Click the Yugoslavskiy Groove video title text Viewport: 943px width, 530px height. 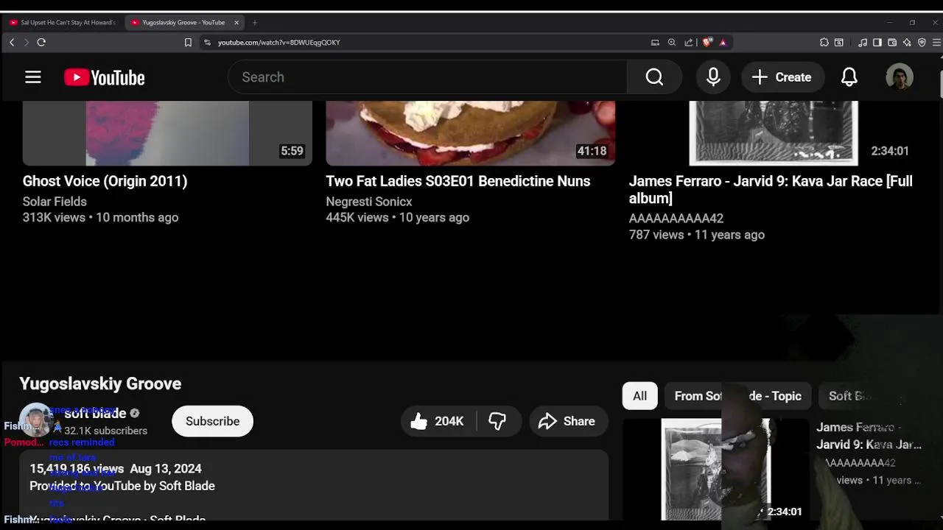click(100, 384)
